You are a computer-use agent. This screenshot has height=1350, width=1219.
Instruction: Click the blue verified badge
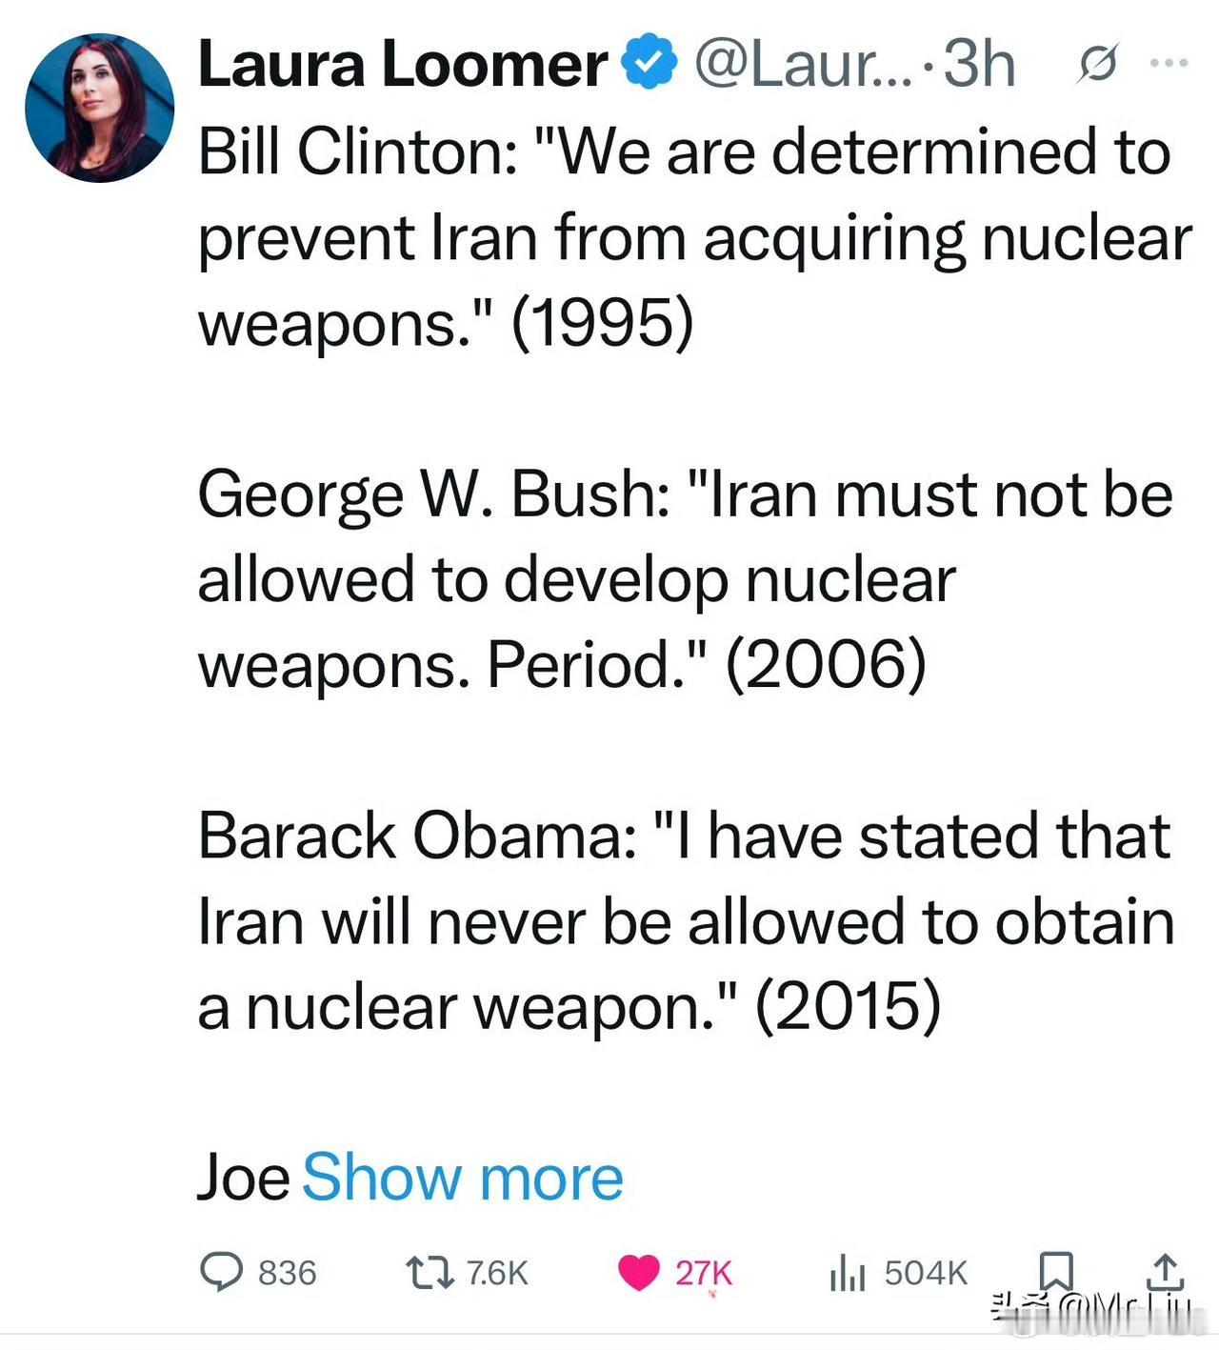click(649, 61)
